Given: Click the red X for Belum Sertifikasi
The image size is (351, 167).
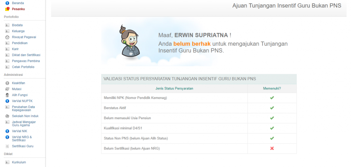Looking at the screenshot, I should 272,149.
